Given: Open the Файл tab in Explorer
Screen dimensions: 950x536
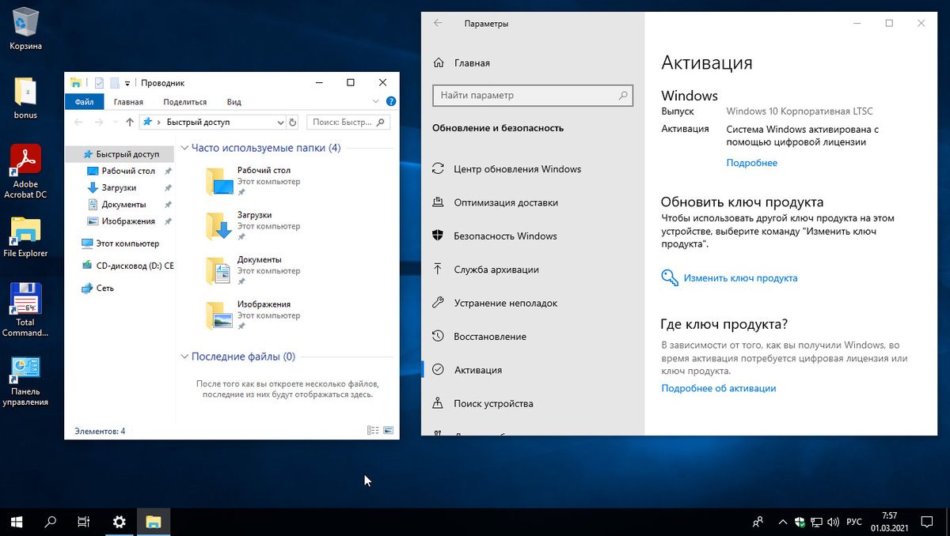Looking at the screenshot, I should pos(84,102).
